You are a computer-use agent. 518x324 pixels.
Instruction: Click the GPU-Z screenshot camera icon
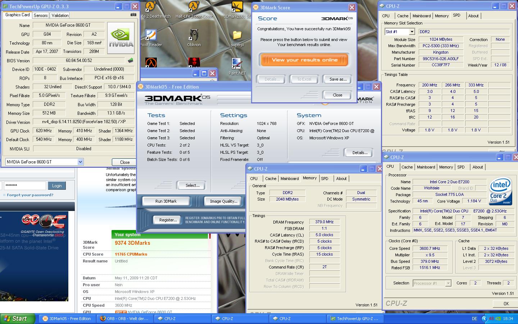[x=133, y=15]
